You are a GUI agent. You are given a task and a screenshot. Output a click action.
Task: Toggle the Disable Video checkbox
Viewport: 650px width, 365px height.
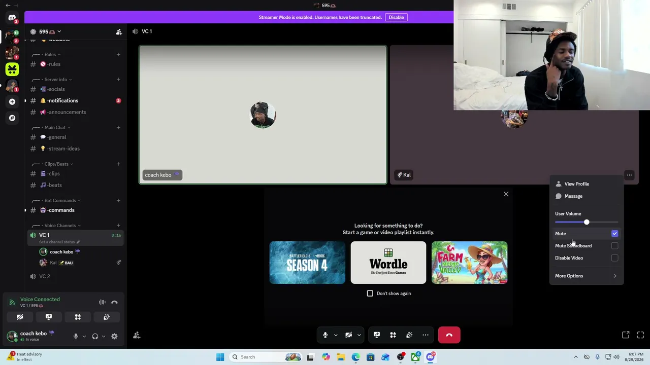[614, 258]
